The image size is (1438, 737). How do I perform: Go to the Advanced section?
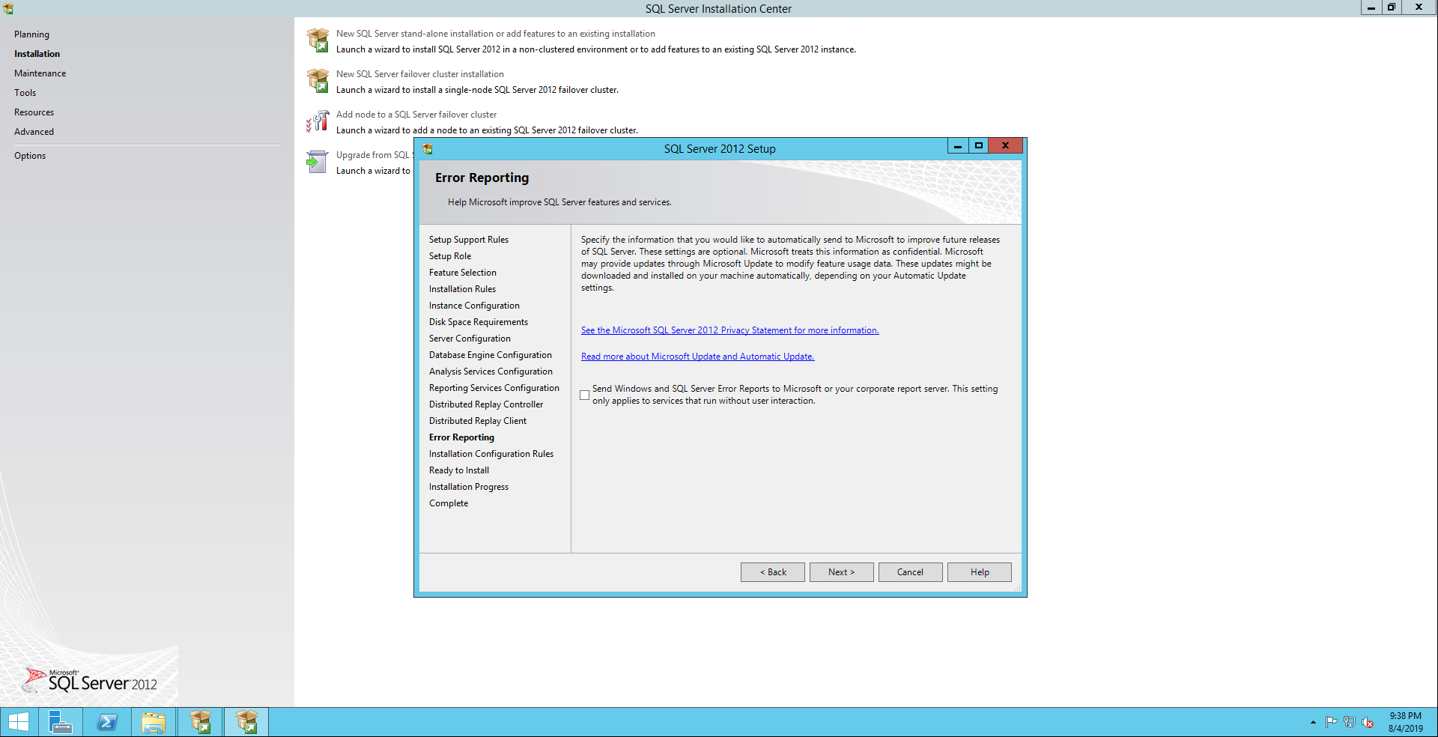click(34, 132)
